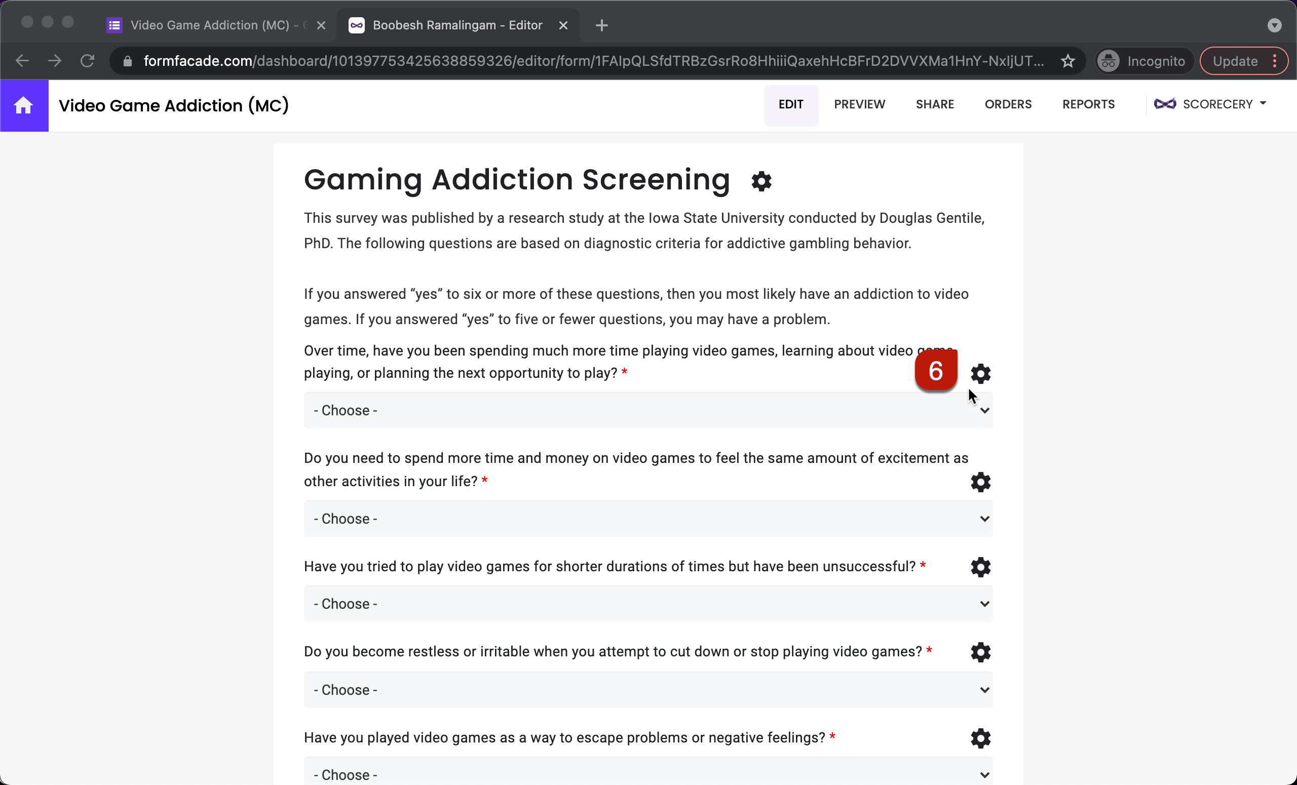Open gear settings for the excitement question
Viewport: 1297px width, 785px height.
pyautogui.click(x=980, y=482)
